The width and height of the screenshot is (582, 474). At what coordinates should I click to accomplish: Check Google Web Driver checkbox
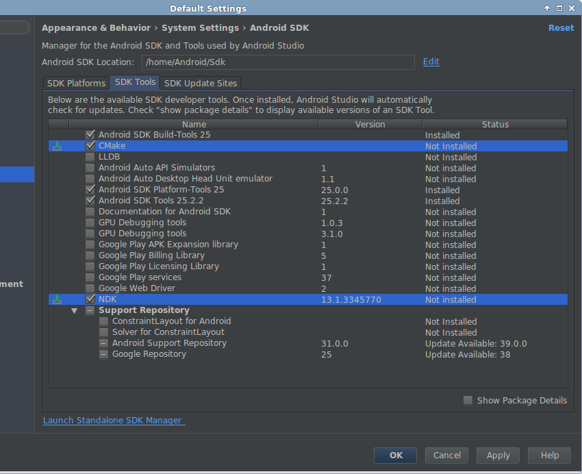[x=90, y=288]
